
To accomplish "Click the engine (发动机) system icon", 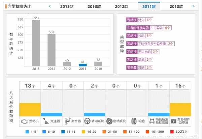I will [24, 121].
